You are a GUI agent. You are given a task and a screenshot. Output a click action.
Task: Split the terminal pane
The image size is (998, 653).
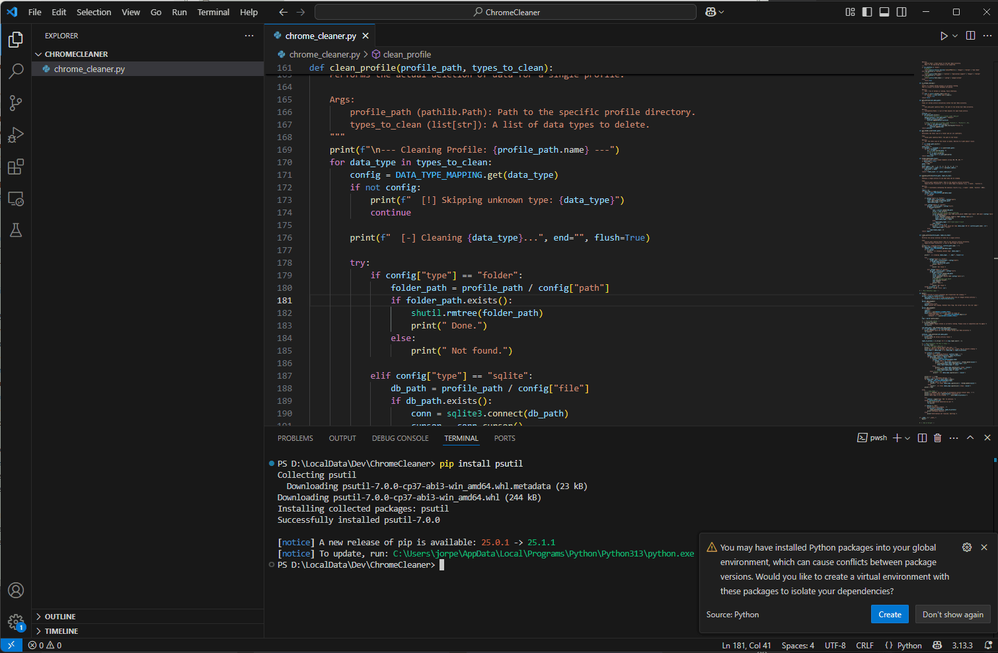tap(922, 437)
